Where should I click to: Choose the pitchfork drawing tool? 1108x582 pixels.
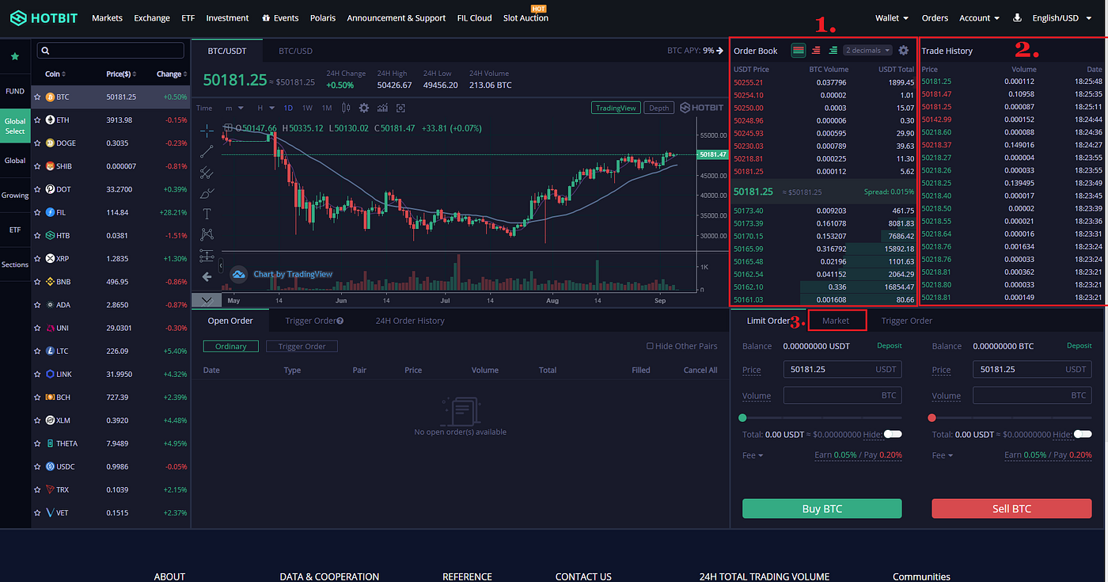(x=207, y=172)
